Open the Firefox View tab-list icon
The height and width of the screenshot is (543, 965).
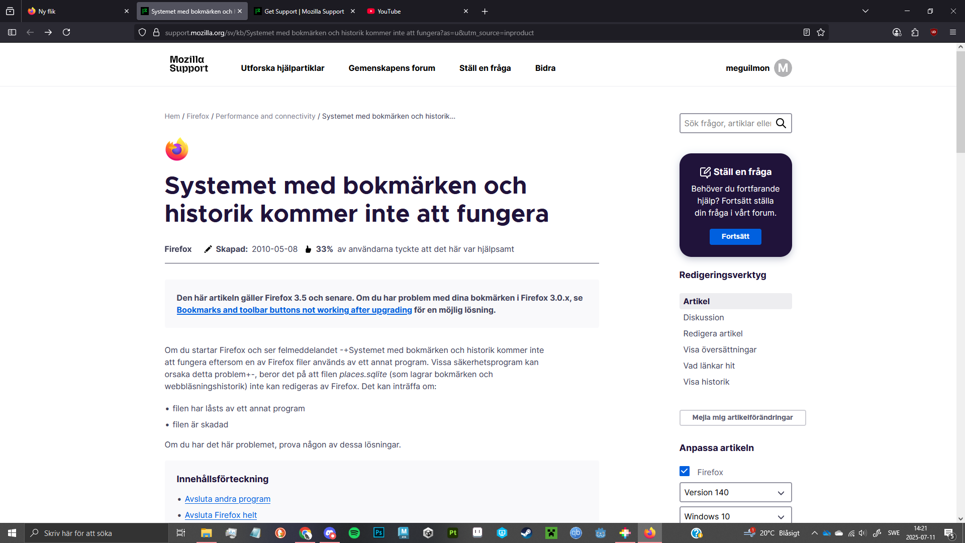10,11
